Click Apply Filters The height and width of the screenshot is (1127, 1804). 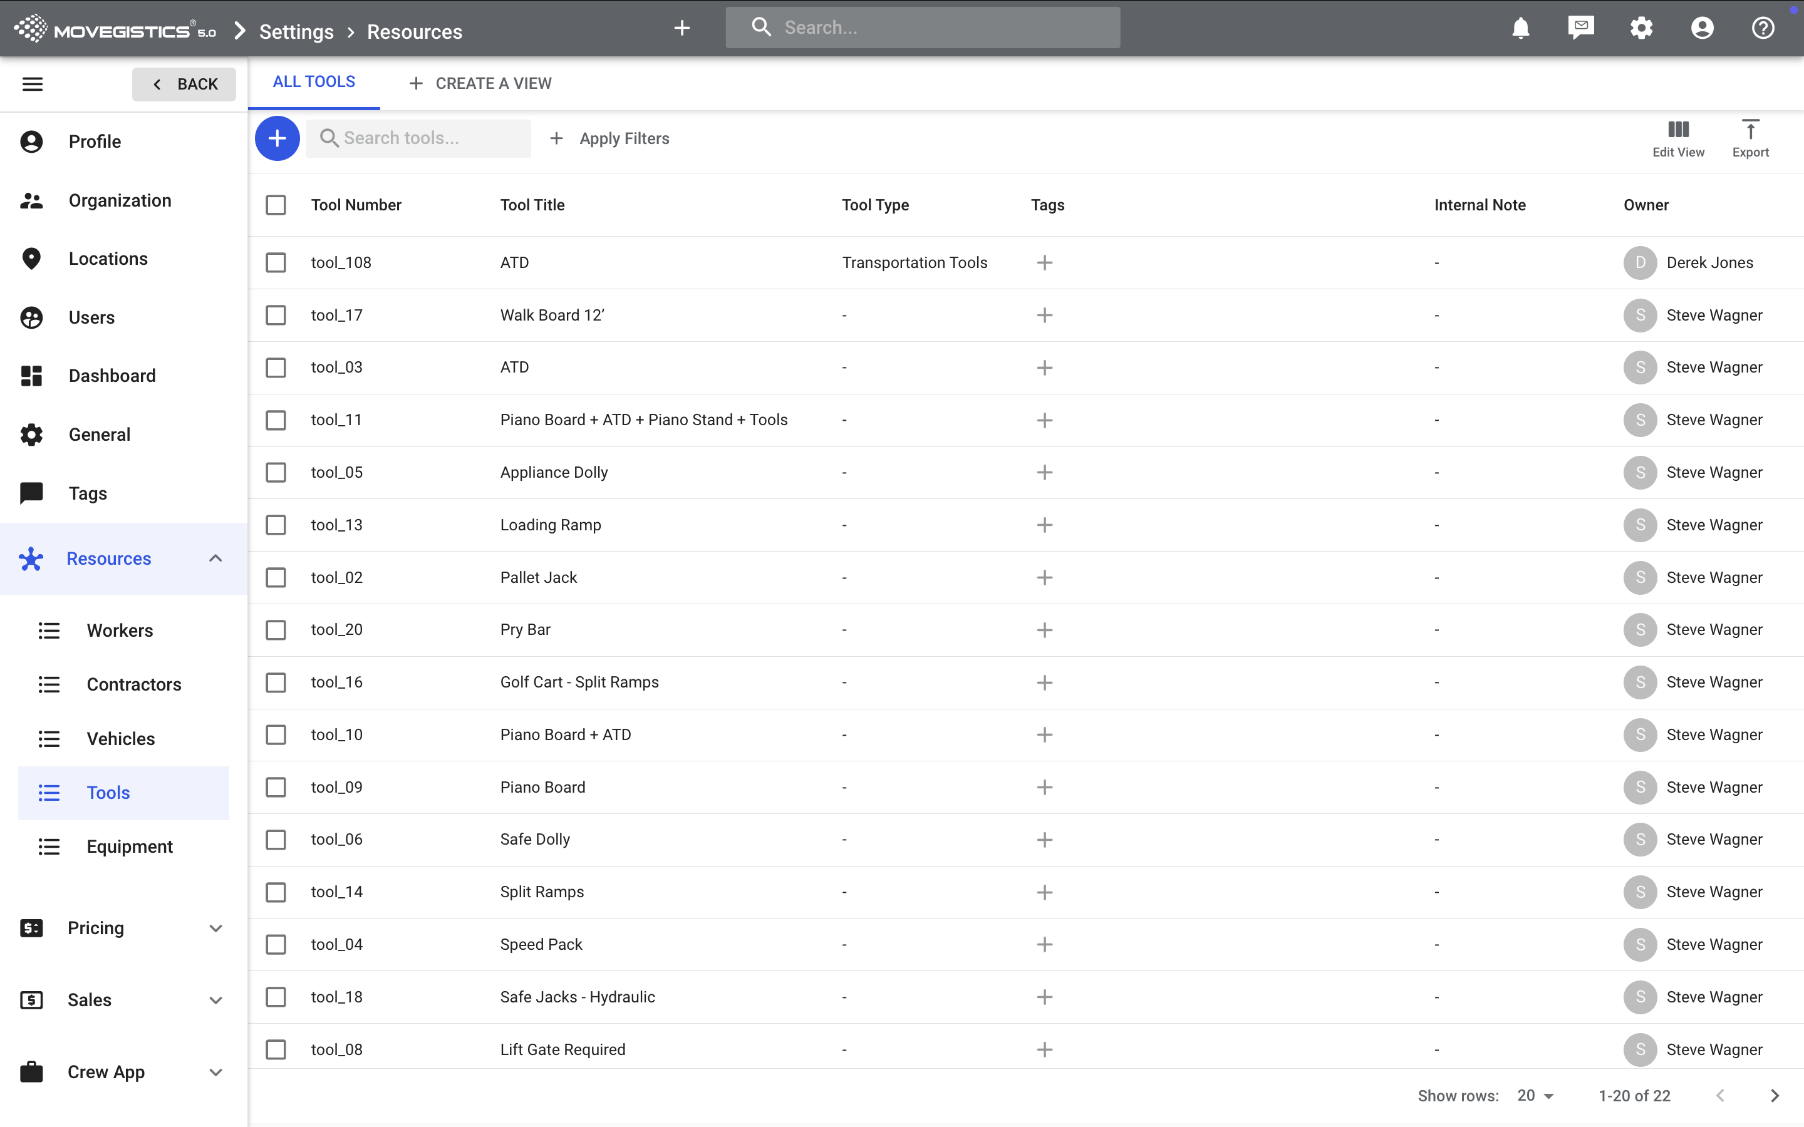pyautogui.click(x=609, y=138)
